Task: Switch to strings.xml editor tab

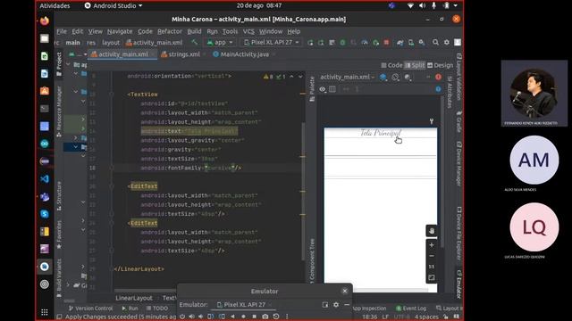Action: [x=181, y=54]
